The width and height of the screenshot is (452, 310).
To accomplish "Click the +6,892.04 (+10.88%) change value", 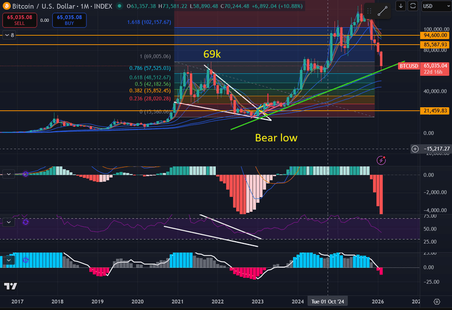I will (277, 6).
